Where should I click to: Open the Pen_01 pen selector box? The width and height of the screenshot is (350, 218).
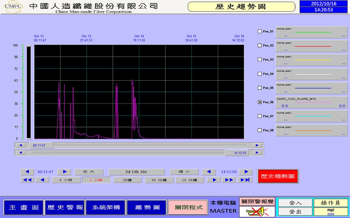[311, 32]
